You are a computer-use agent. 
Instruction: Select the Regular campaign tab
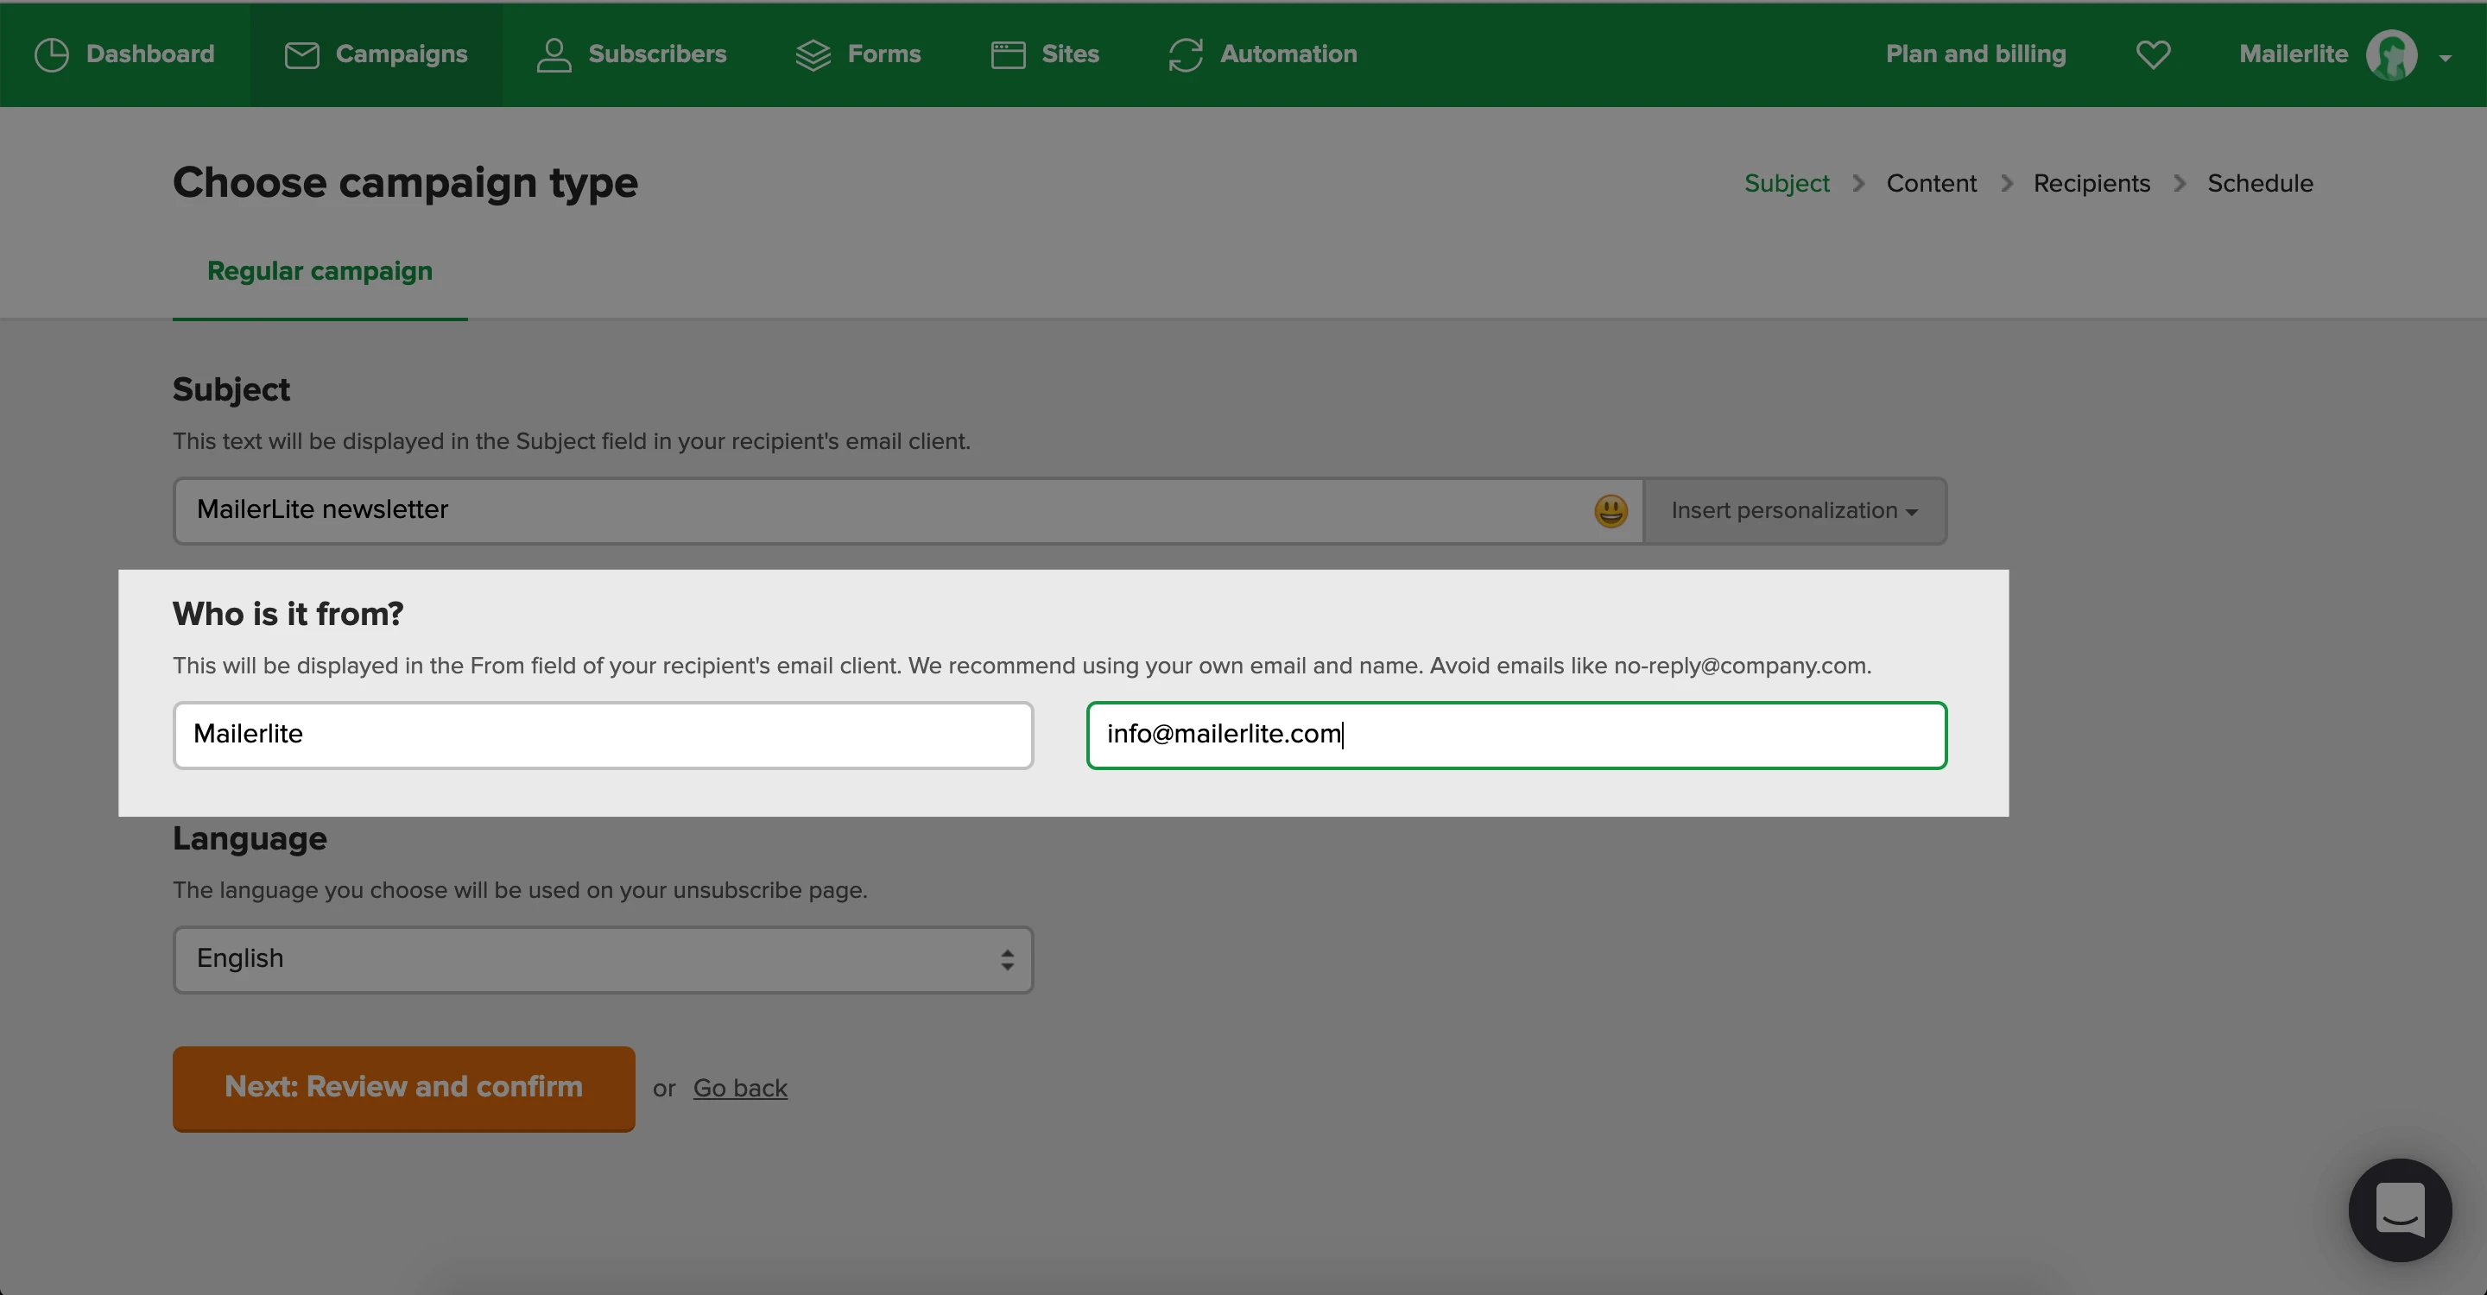(x=320, y=271)
